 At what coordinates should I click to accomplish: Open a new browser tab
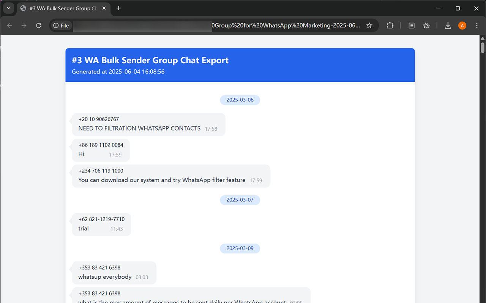(x=118, y=8)
